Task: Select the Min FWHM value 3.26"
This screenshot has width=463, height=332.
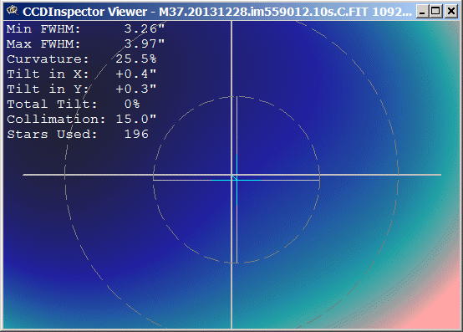Action: pyautogui.click(x=144, y=28)
